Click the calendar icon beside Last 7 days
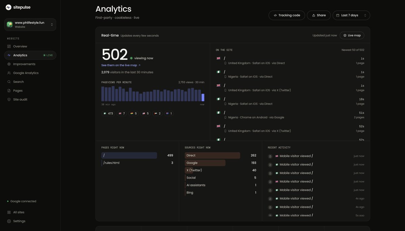 click(x=338, y=15)
